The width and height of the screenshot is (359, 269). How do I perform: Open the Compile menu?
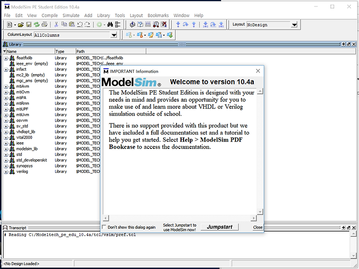pos(49,15)
